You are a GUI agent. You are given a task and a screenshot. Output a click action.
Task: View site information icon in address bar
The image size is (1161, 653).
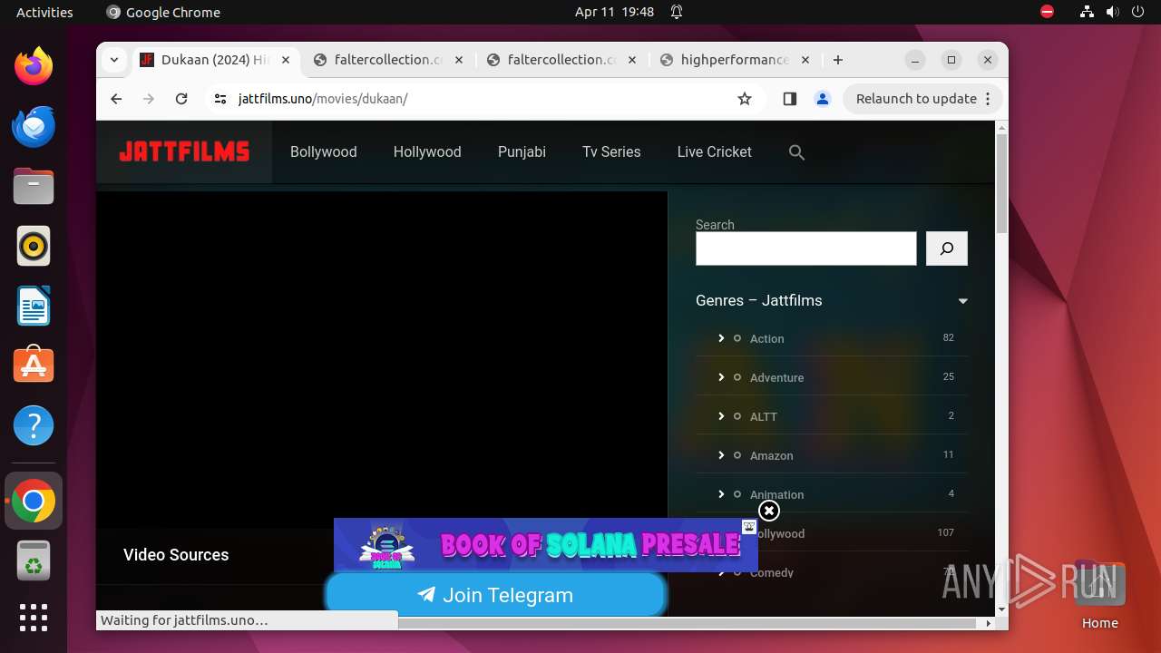[220, 99]
